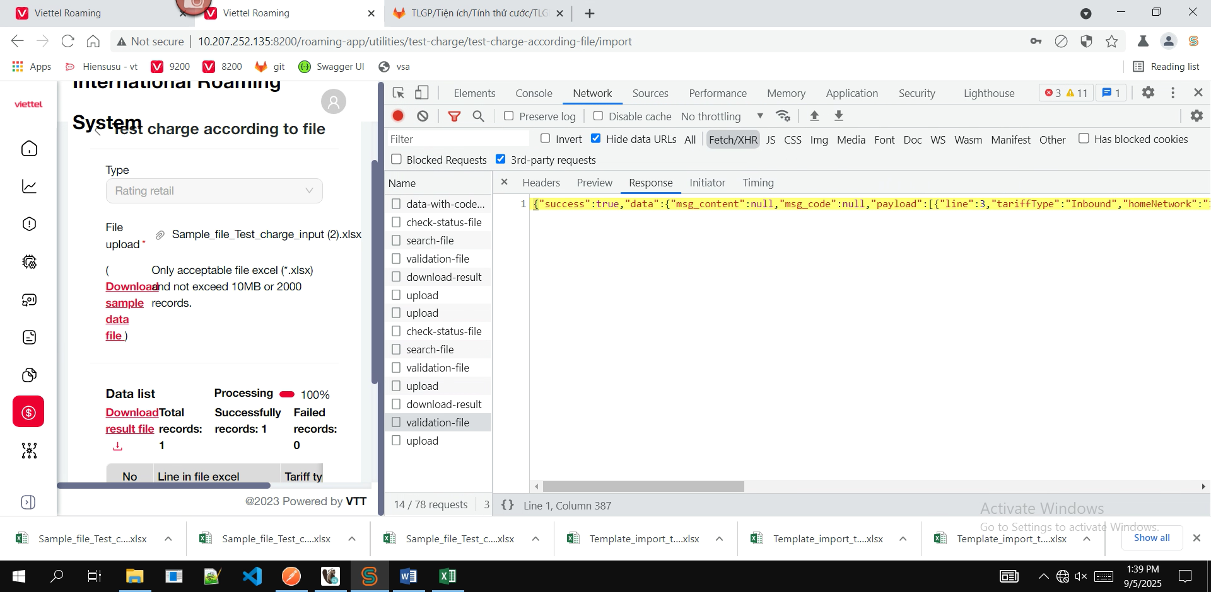Toggle the network filter funnel icon
This screenshot has width=1211, height=592.
(454, 116)
